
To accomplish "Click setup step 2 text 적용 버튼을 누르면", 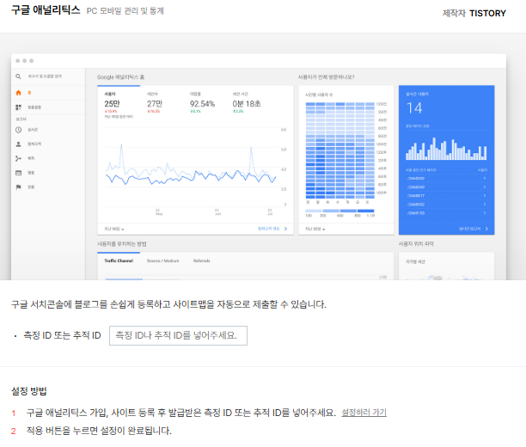I will coord(99,431).
